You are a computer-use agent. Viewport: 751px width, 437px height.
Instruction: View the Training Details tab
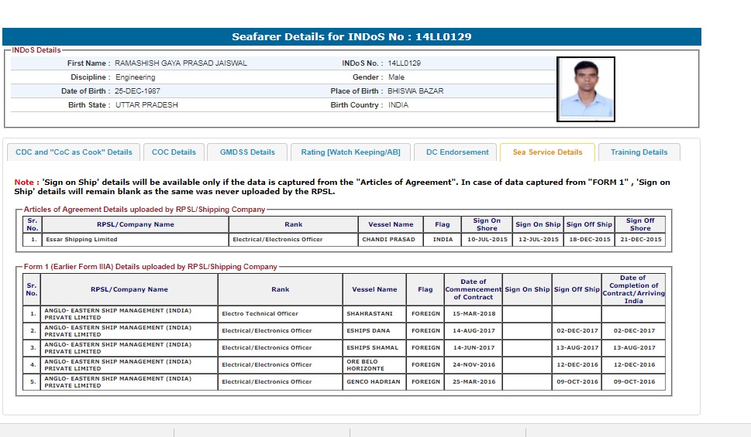pyautogui.click(x=639, y=152)
